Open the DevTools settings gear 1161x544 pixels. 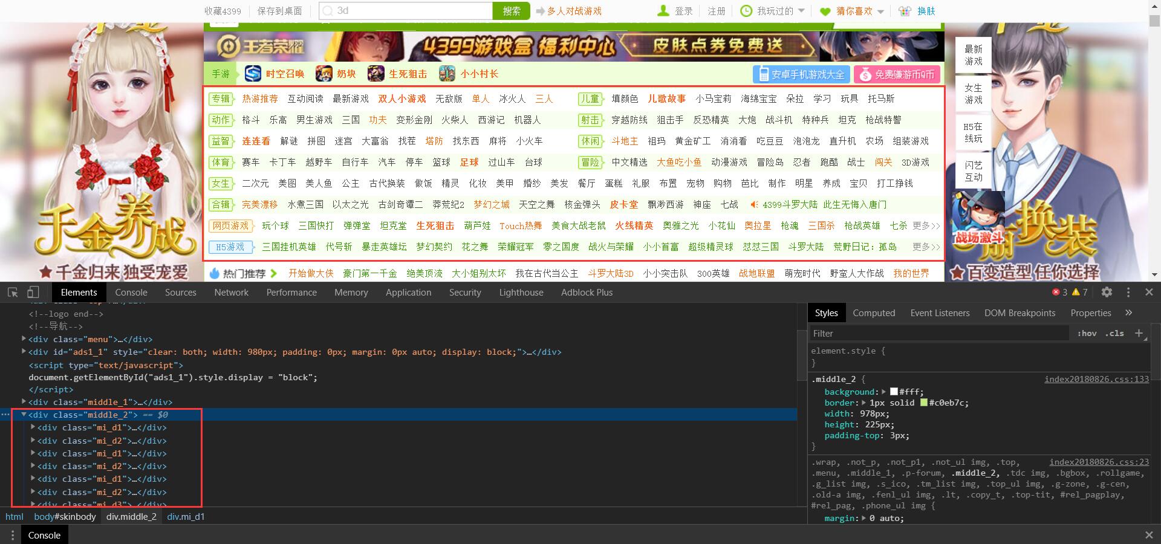[1107, 293]
